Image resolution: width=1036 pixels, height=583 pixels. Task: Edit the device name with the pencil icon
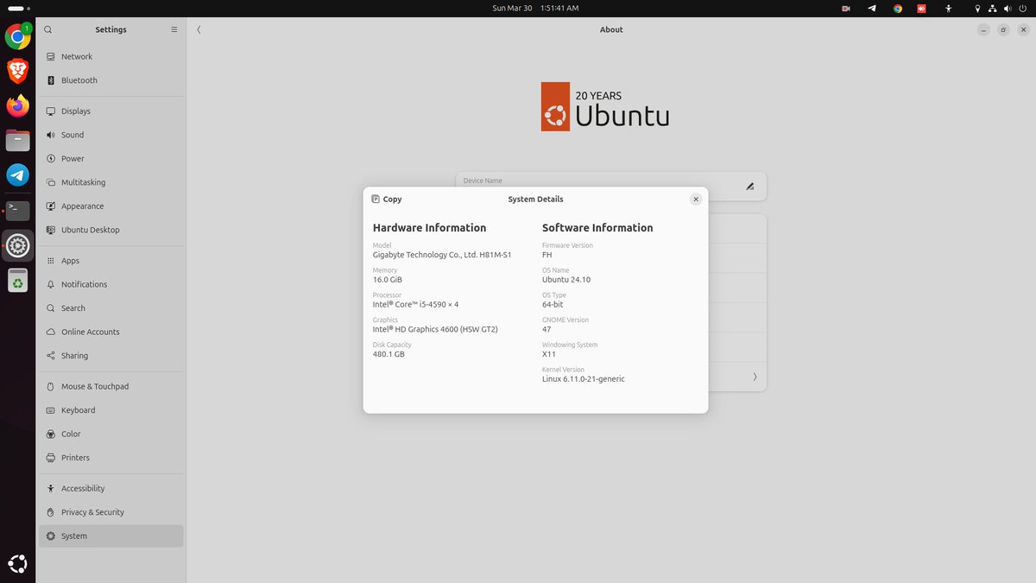pos(750,187)
